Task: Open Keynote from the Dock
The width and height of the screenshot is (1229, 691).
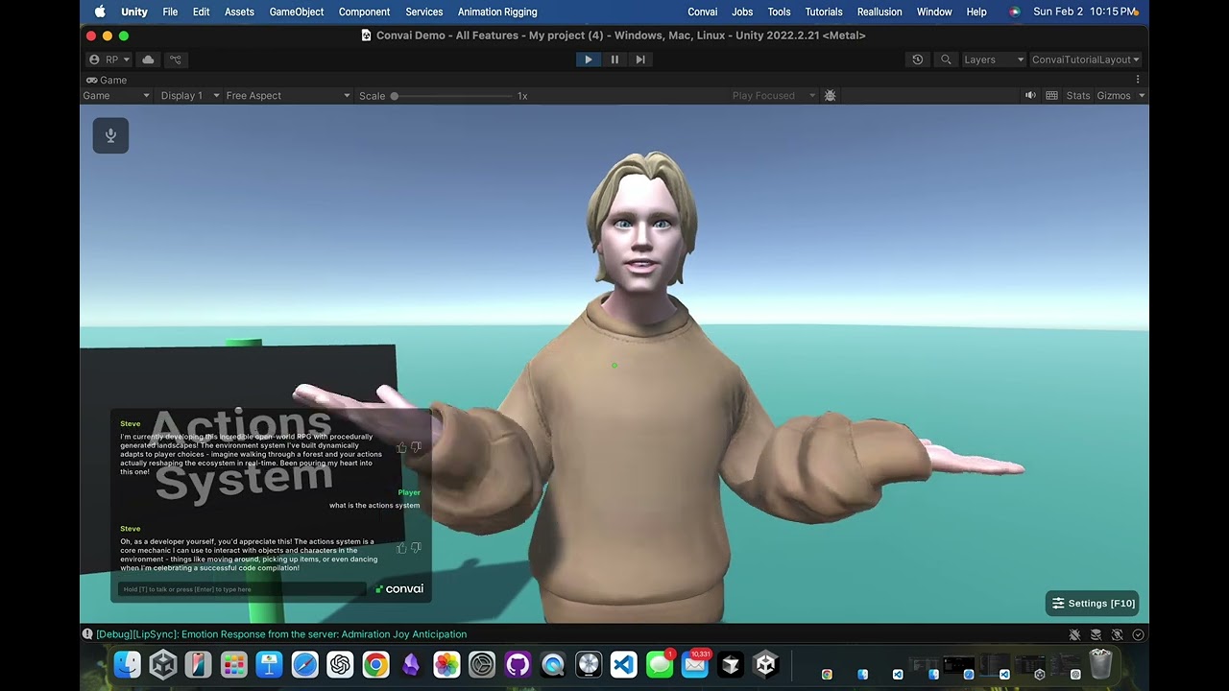Action: [x=270, y=664]
